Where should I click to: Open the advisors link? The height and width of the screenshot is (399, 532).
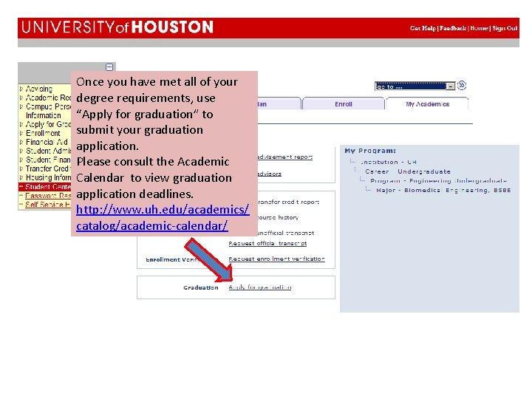coord(270,174)
